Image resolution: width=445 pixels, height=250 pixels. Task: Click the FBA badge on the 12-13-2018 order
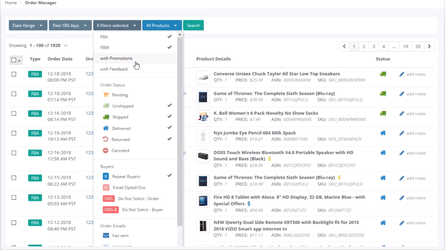(35, 197)
